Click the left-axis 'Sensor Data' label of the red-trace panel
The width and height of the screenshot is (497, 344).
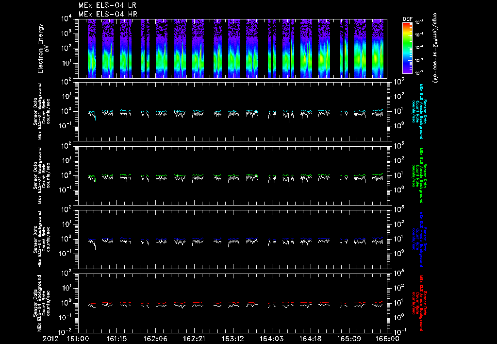pos(35,303)
